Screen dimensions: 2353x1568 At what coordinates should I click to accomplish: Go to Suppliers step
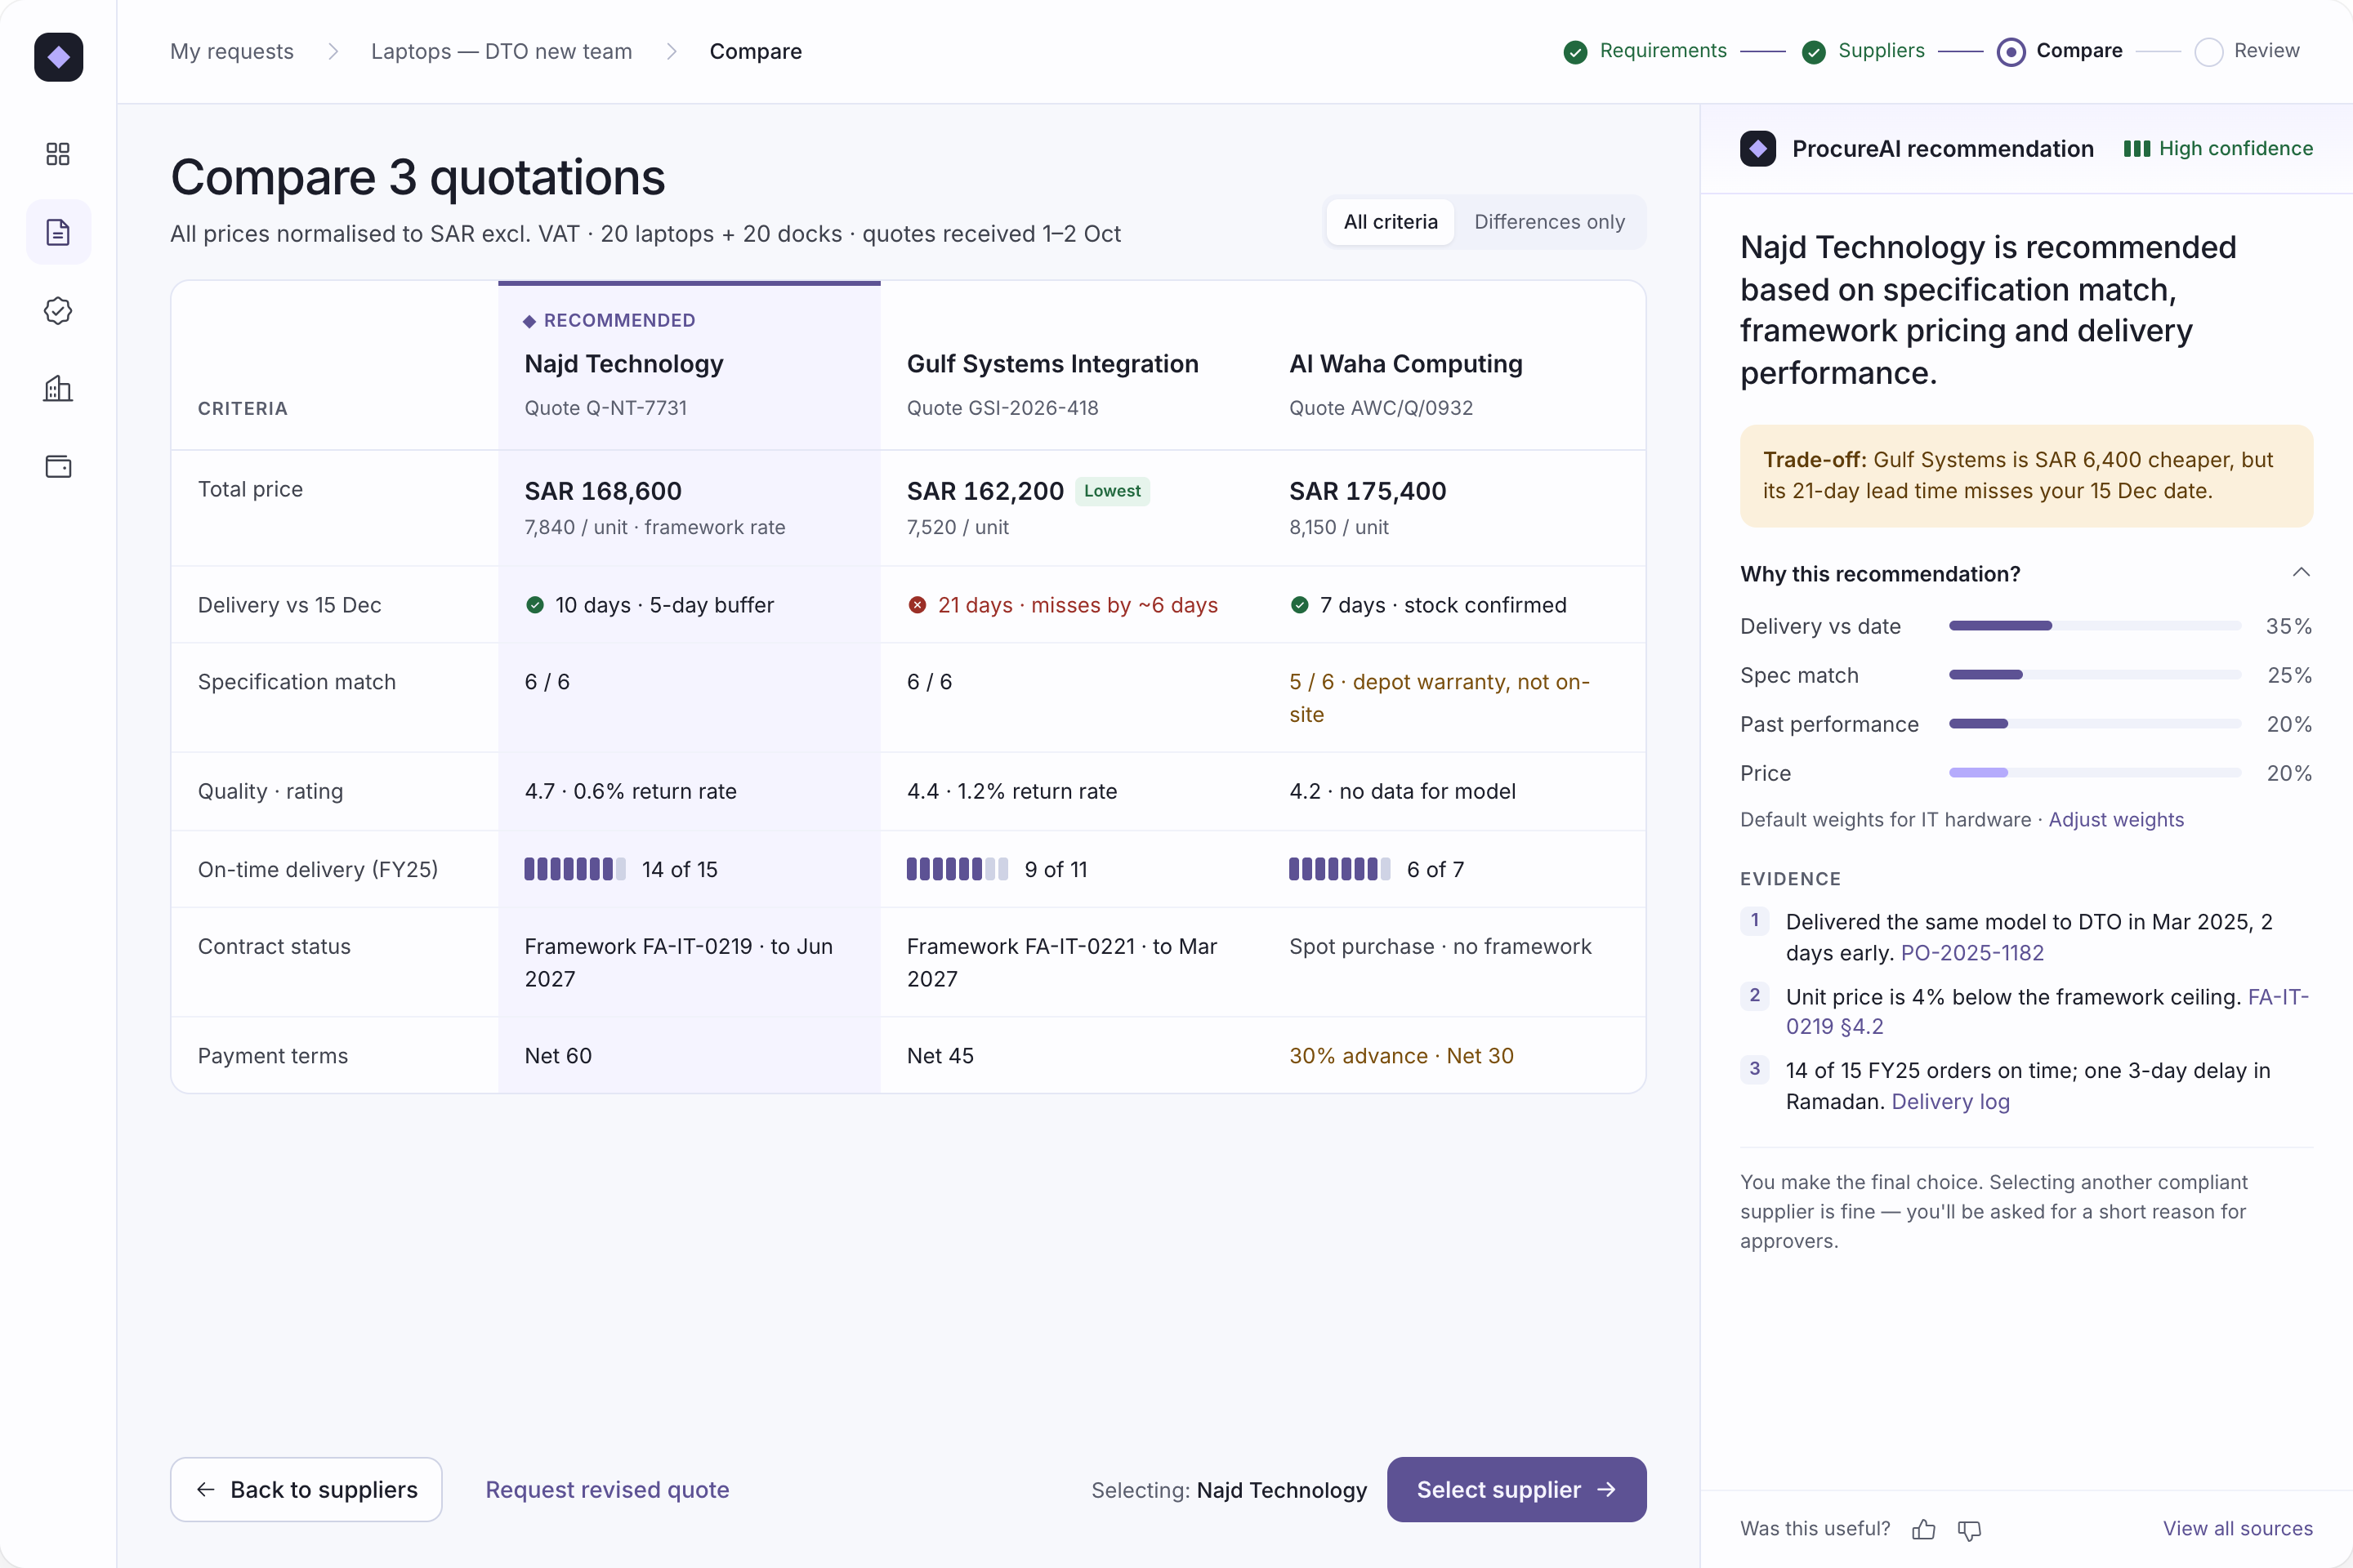(1881, 51)
